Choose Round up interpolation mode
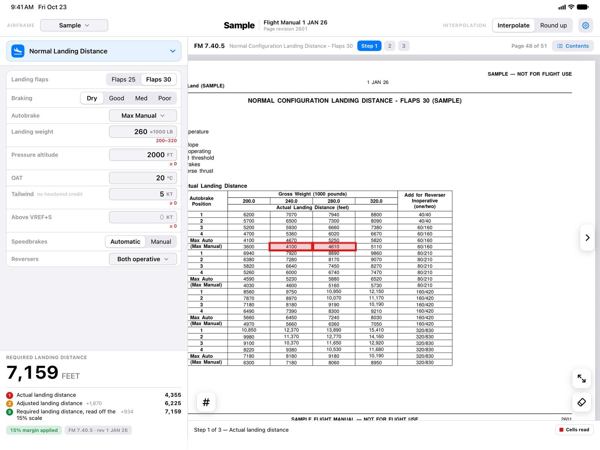Image resolution: width=600 pixels, height=450 pixels. click(x=553, y=25)
